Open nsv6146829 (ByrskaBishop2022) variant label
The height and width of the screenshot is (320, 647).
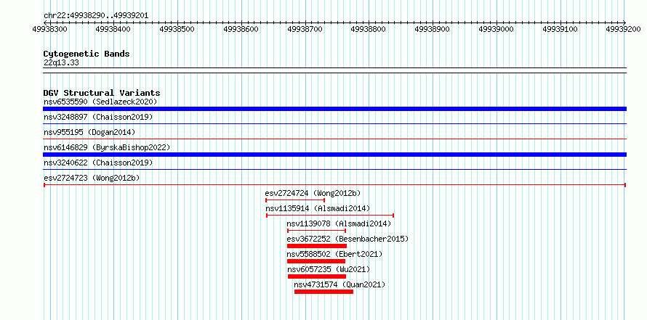[x=107, y=147]
